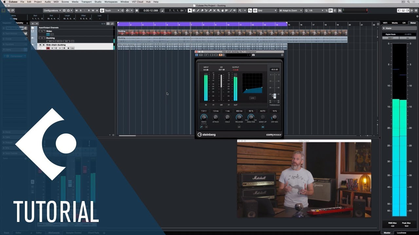
Task: Open the Apple menu
Action: coord(4,2)
